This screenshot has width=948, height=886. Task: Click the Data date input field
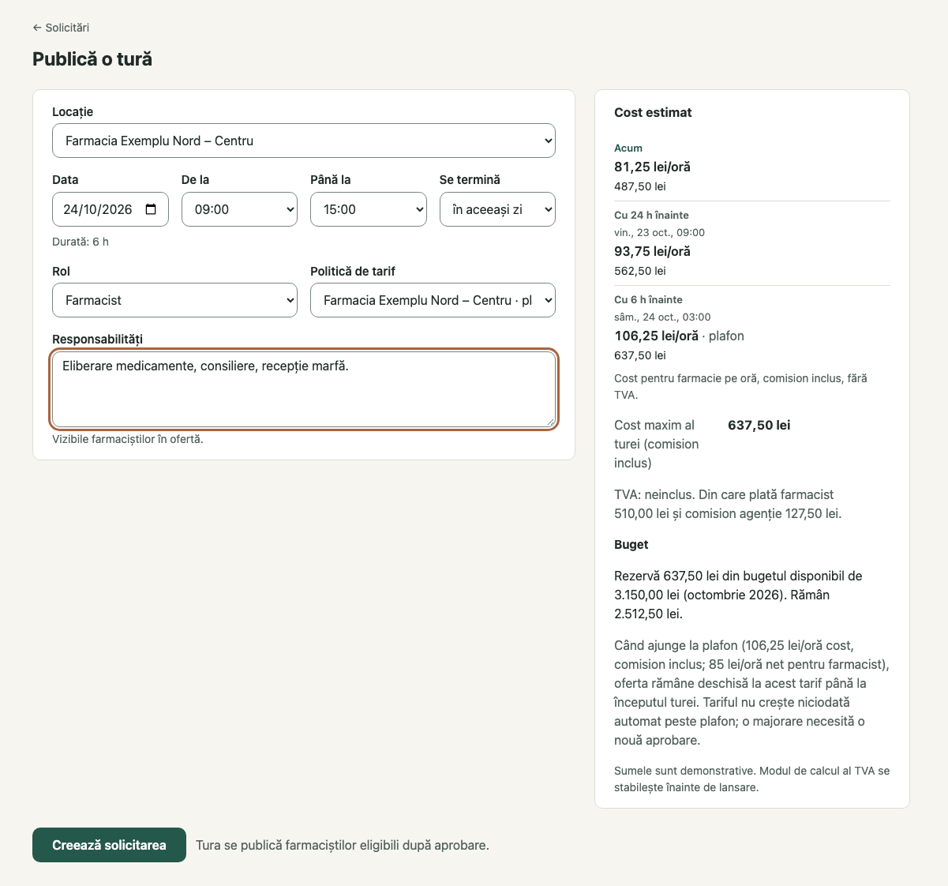111,209
